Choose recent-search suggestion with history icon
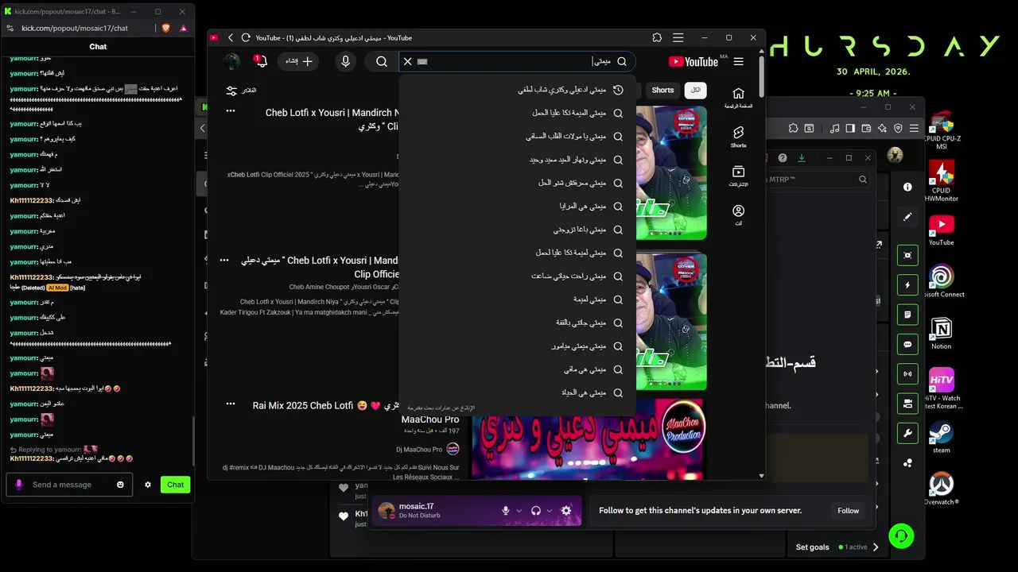Screen dimensions: 1018x572 pyautogui.click(x=517, y=90)
